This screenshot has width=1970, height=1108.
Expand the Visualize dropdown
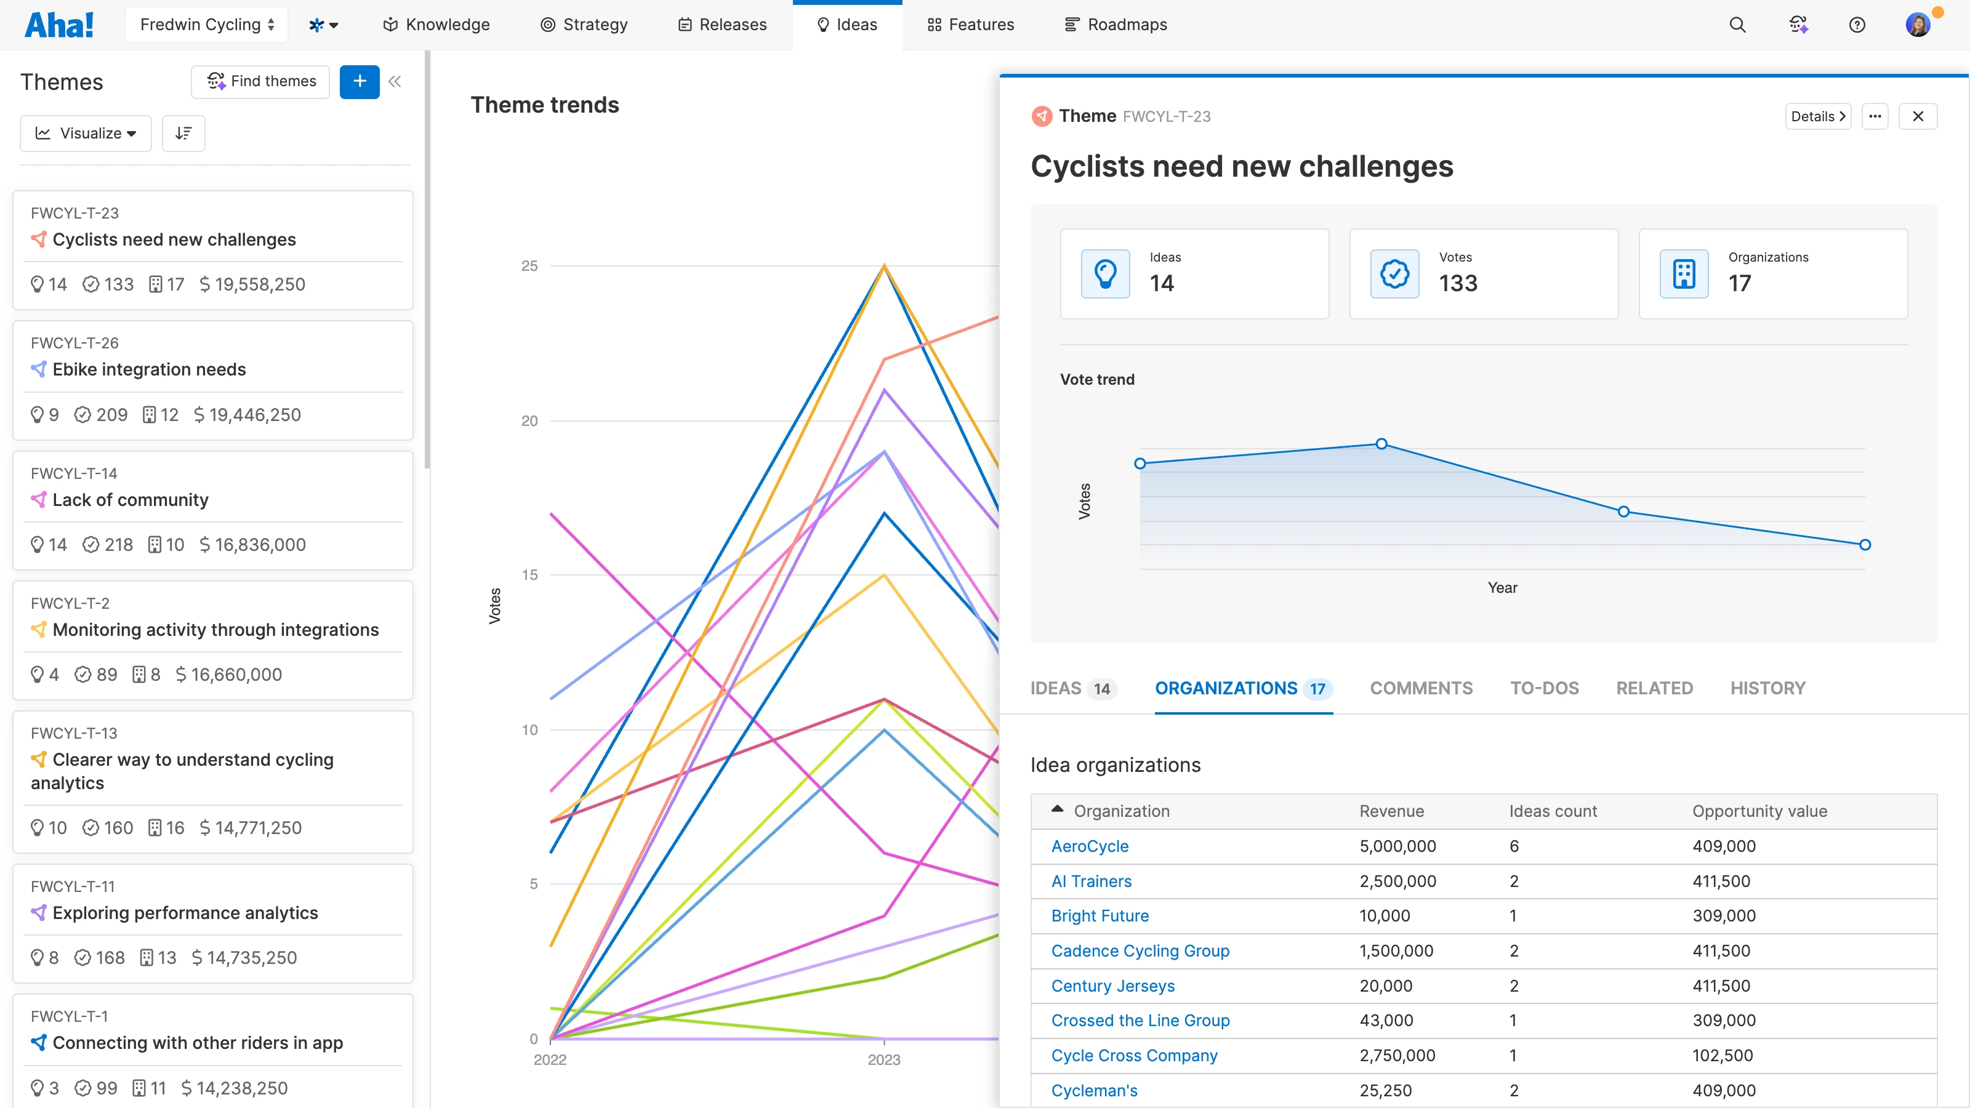(86, 133)
